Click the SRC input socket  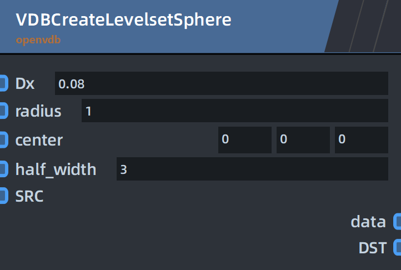point(3,196)
